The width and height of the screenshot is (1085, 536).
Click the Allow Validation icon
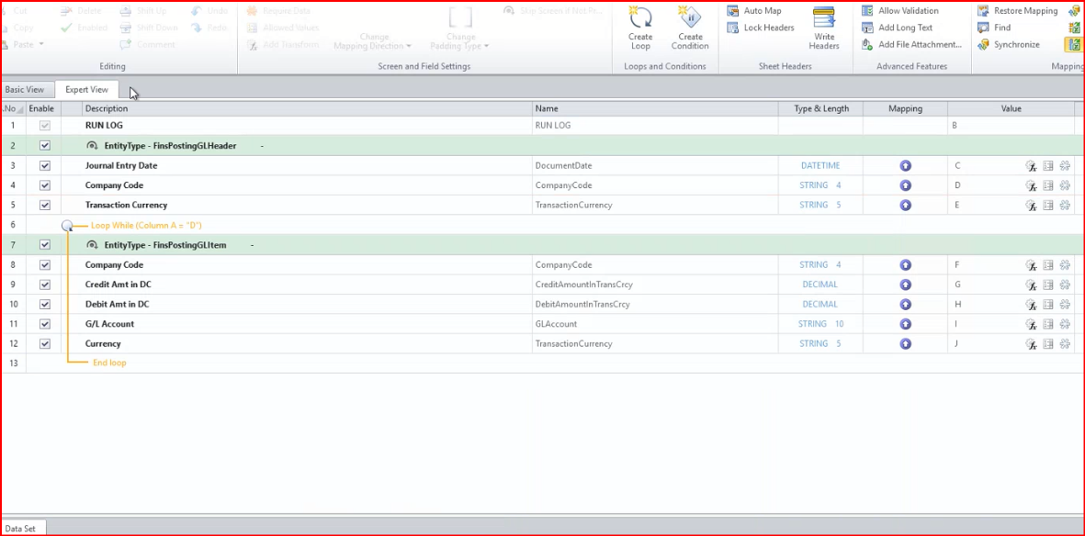coord(867,11)
